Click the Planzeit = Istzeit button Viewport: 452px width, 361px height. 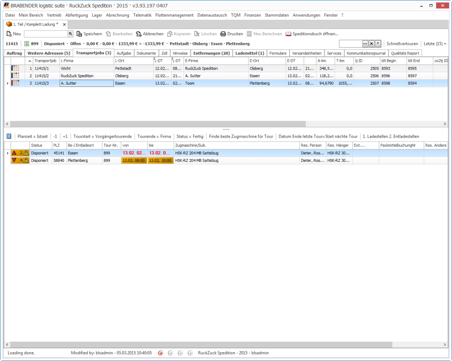[x=32, y=136]
